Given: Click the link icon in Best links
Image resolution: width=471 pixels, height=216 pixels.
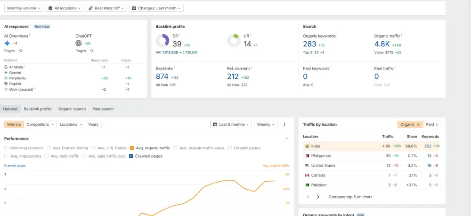Looking at the screenshot, I should click(x=91, y=8).
